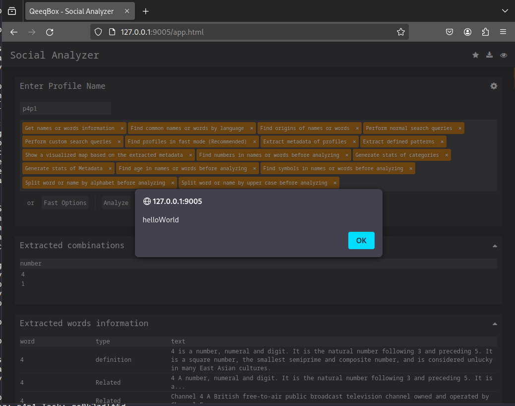Open the tab list dropdown arrow

(505, 11)
